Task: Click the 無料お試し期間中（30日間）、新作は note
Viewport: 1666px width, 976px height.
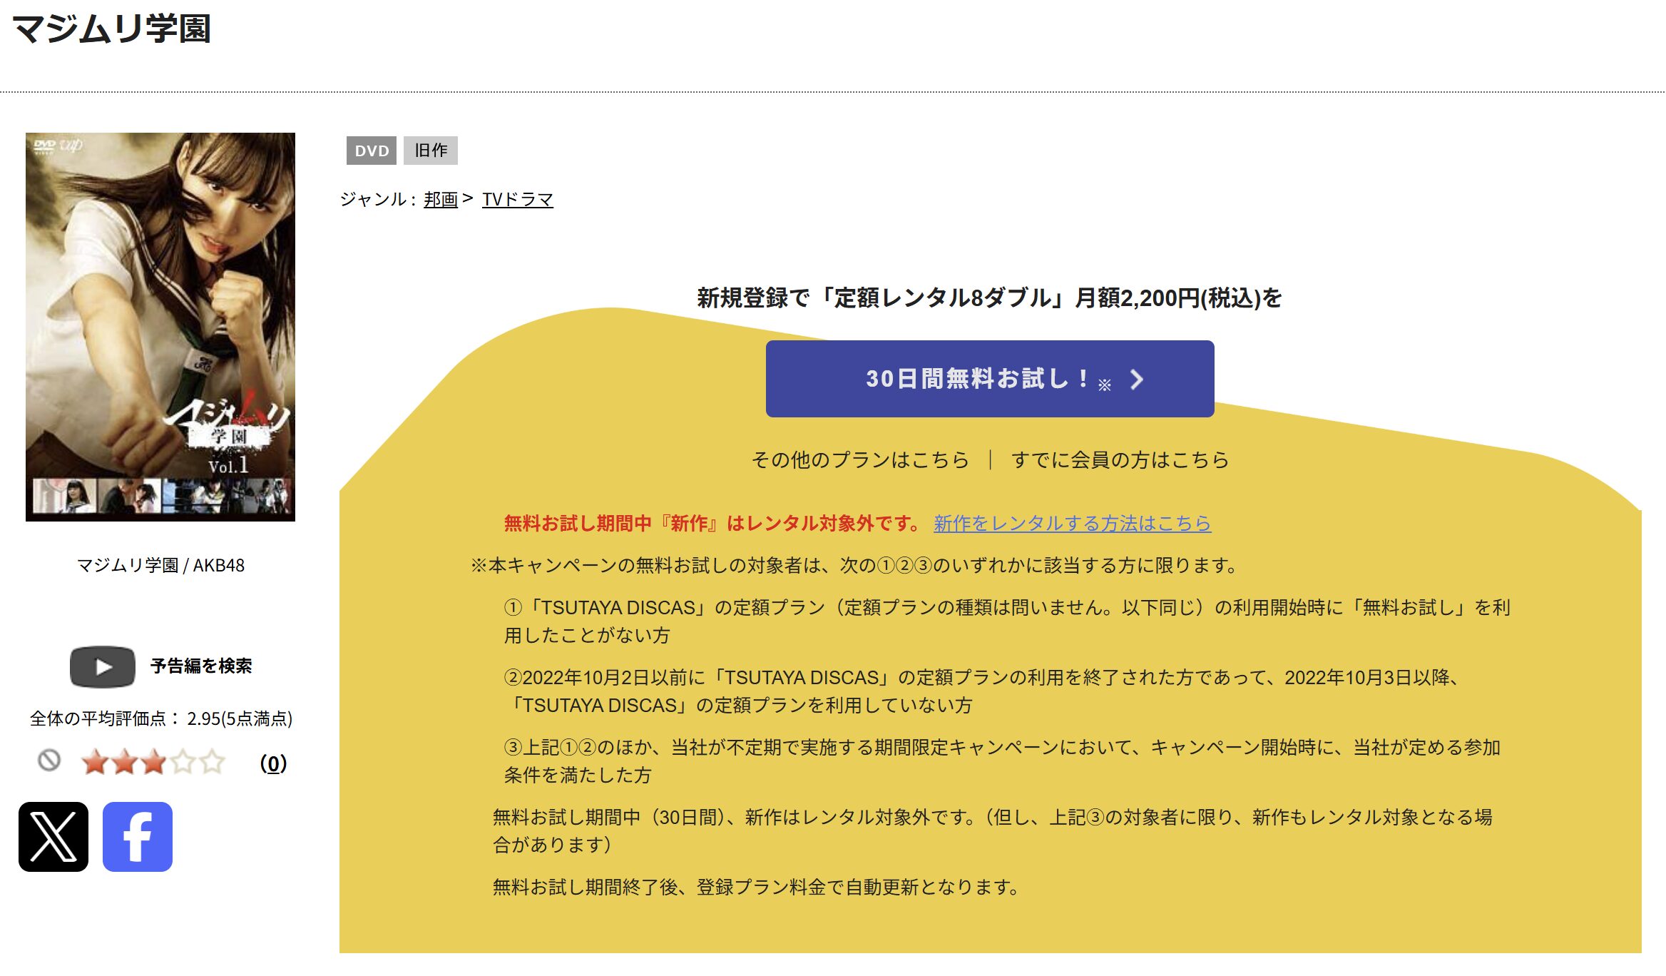Action: (993, 831)
